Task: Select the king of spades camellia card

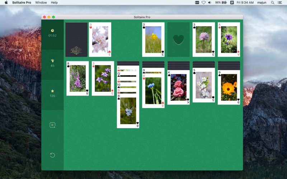Action: click(178, 87)
